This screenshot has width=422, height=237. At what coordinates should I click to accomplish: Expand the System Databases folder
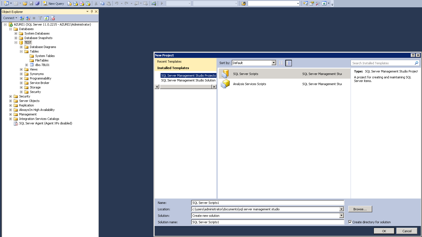click(16, 33)
